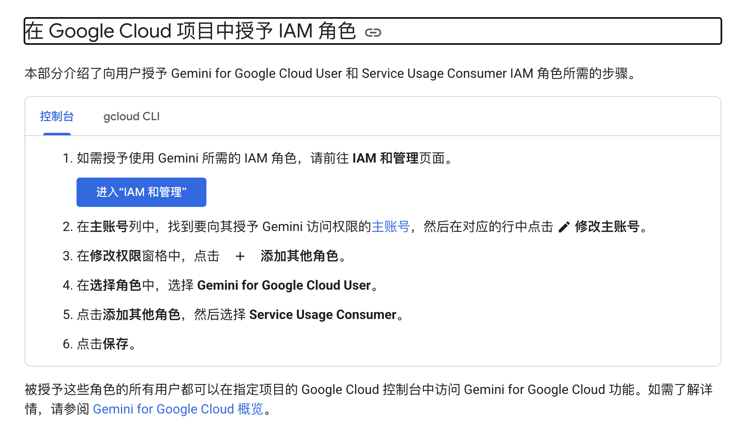Viewport: 745px width, 431px height.
Task: Click the closing paragraph starting with 被授予这些角色
Action: [x=368, y=389]
